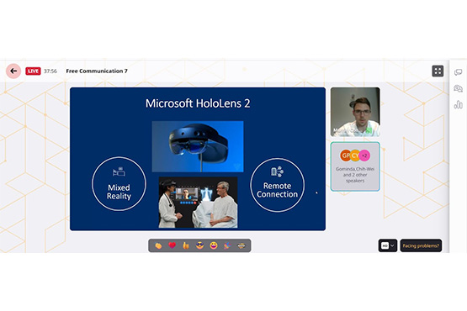The width and height of the screenshot is (467, 311).
Task: Open the polls bar-chart icon
Action: (458, 104)
